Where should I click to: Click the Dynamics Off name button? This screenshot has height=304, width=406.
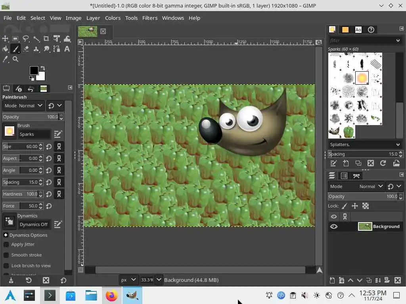(34, 224)
